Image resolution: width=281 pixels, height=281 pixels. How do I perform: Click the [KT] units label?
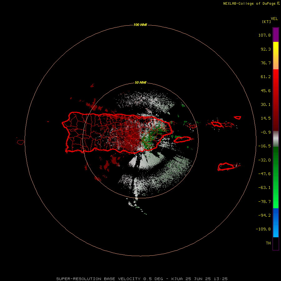pos(267,22)
